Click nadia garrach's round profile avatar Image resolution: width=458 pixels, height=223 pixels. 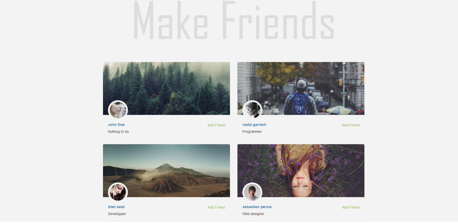252,110
